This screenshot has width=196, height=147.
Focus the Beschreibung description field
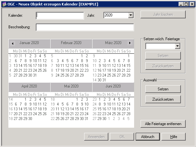pos(85,27)
